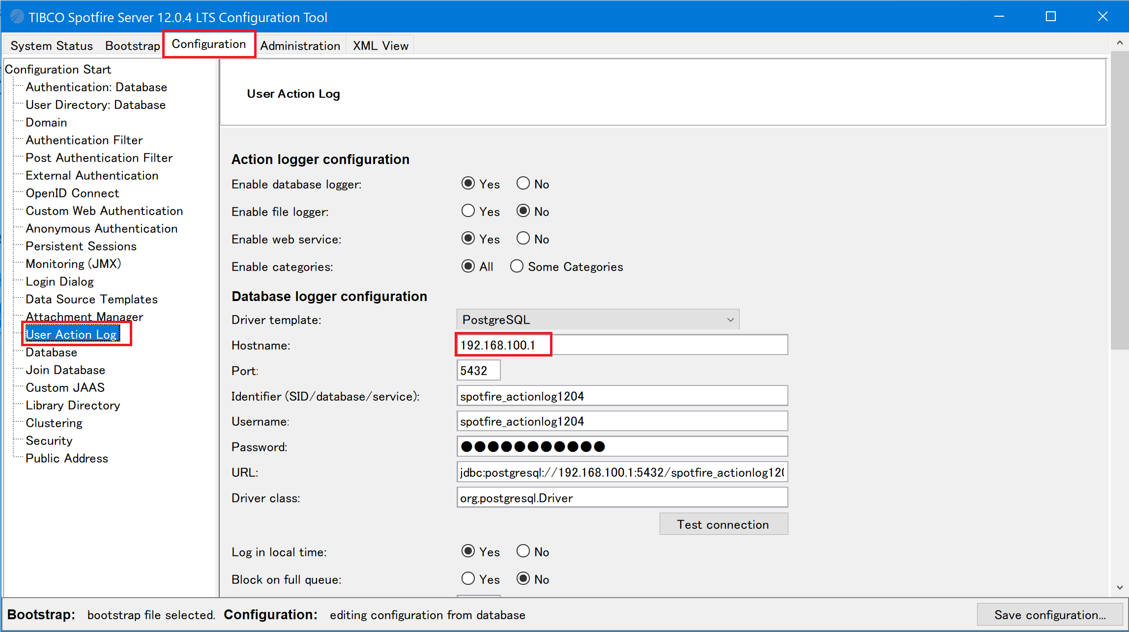The height and width of the screenshot is (632, 1129).
Task: Select Persistent Sessions in tree
Action: click(x=81, y=246)
